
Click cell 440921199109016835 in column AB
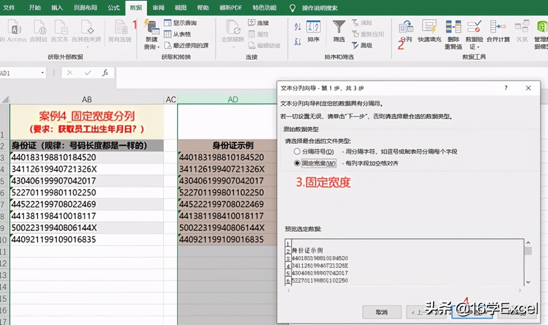(x=87, y=240)
